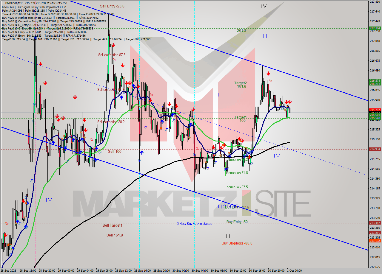
Task: Select the '30 Sep 04:00' time label
Action: [200, 271]
